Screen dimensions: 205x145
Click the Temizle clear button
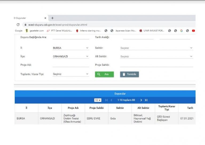point(129,74)
